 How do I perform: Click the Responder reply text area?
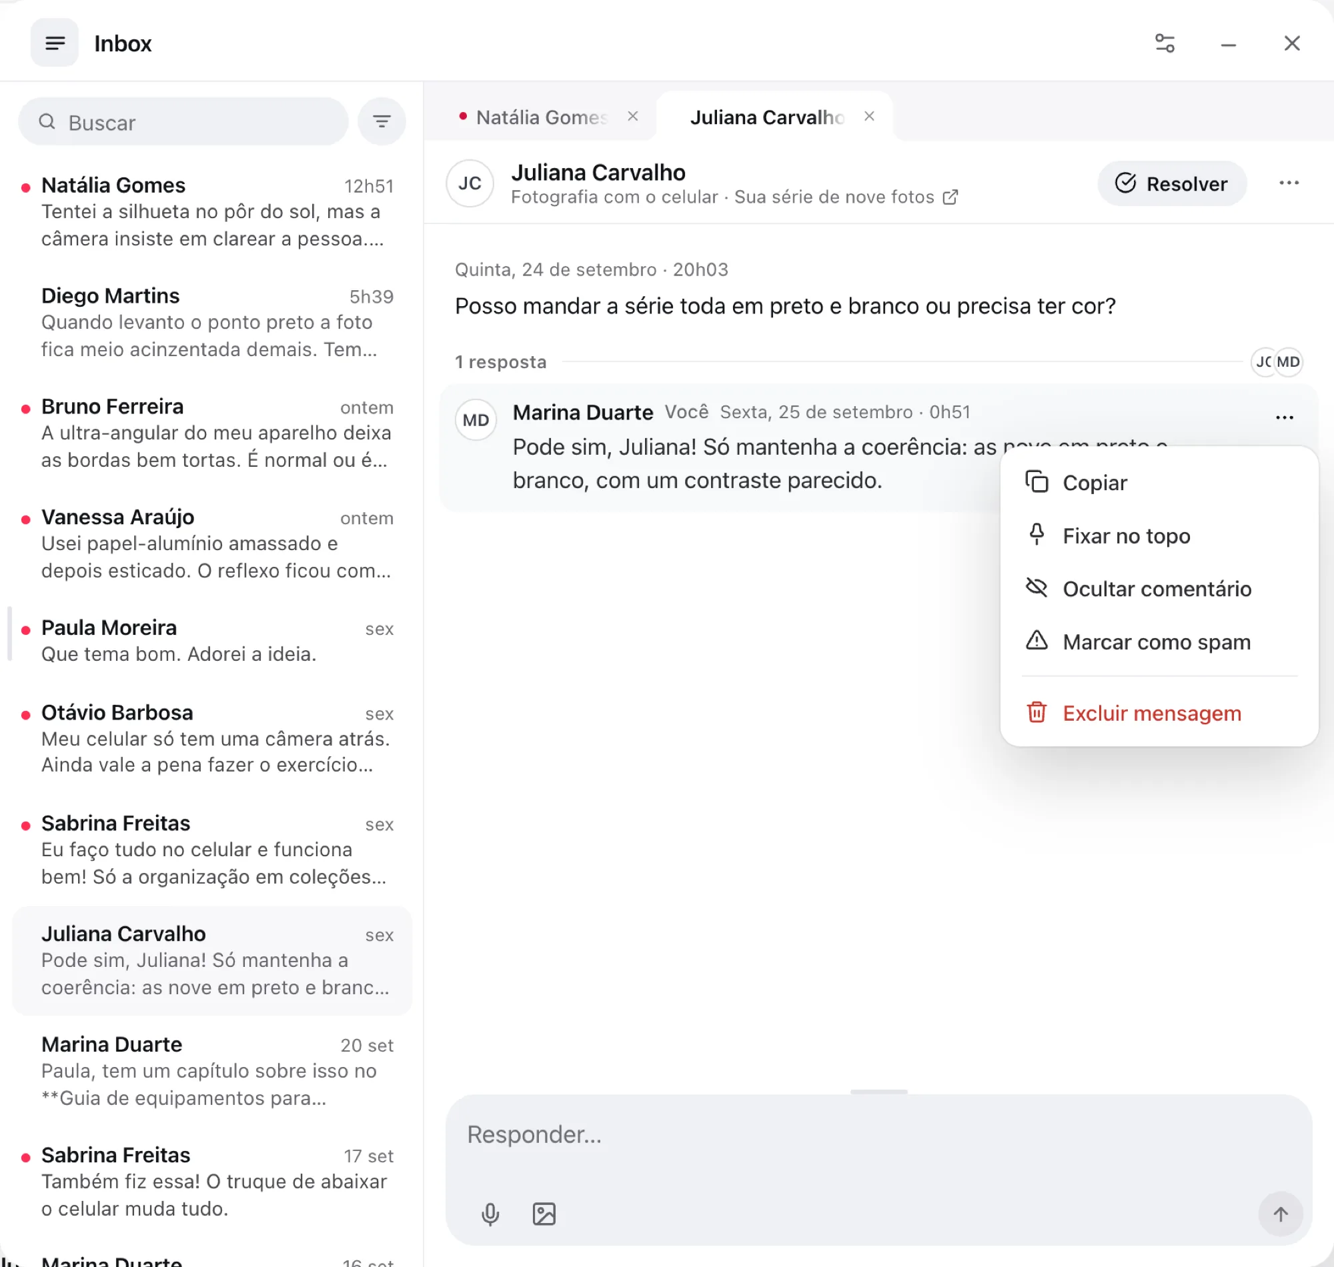coord(878,1134)
